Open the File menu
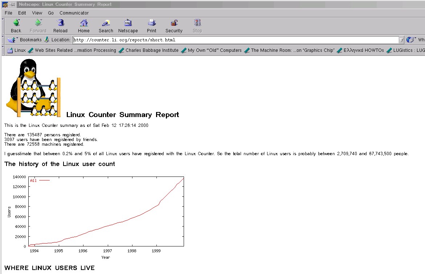The width and height of the screenshot is (425, 274). click(8, 13)
